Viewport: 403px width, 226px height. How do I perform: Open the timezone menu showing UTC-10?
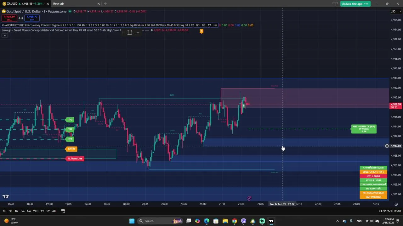pos(390,211)
